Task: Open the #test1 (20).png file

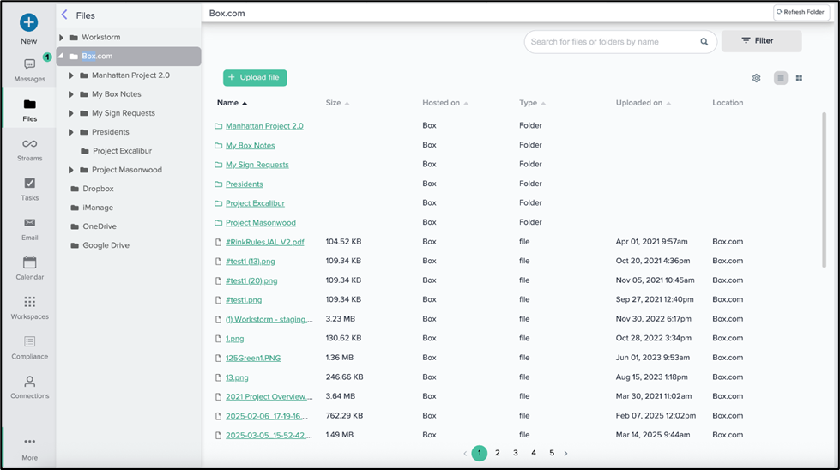Action: coord(251,280)
